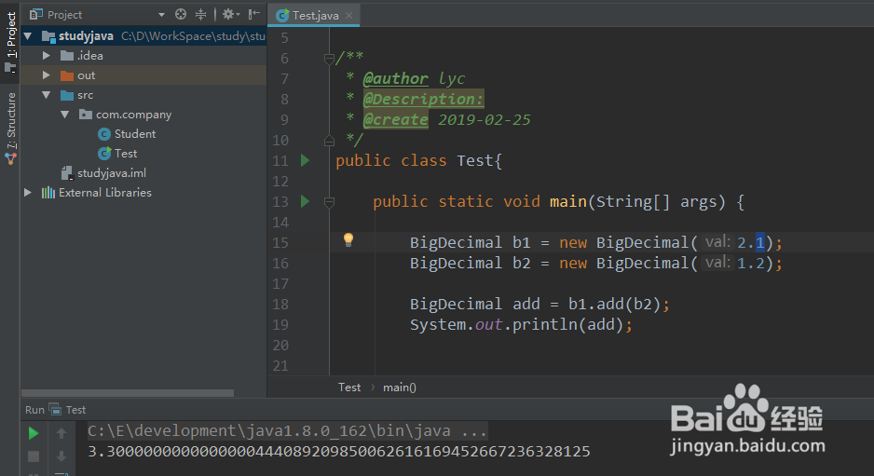
Task: Click println on line 19
Action: (x=544, y=324)
